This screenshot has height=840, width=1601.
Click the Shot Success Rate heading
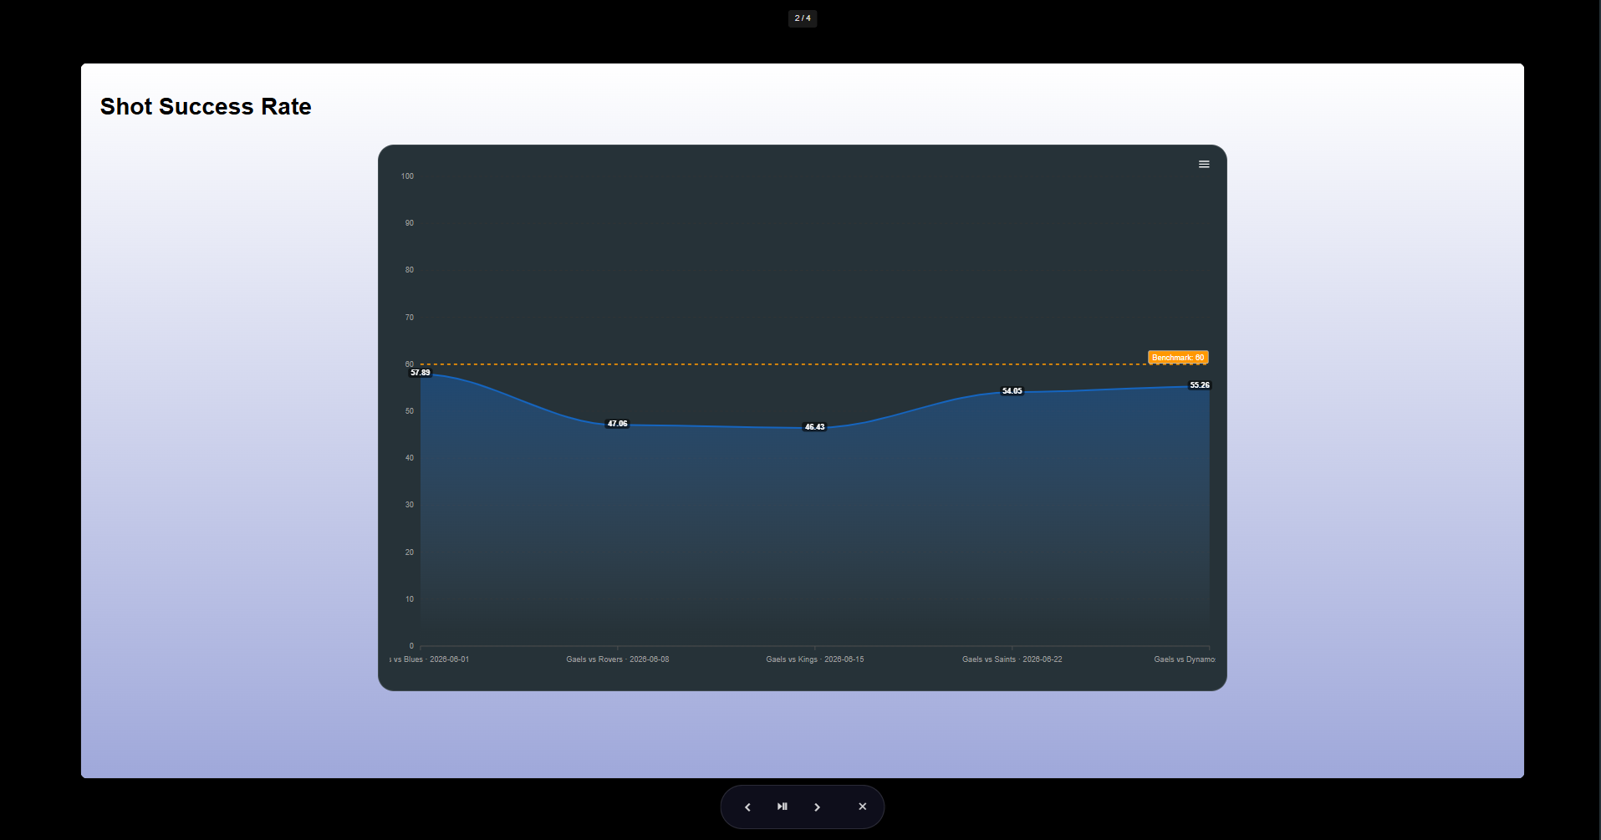click(206, 107)
